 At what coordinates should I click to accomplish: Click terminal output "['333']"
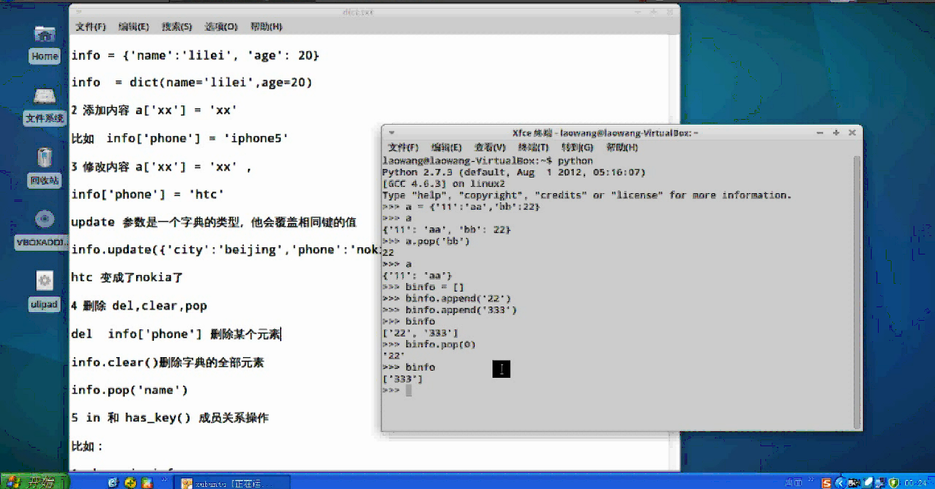pos(403,379)
